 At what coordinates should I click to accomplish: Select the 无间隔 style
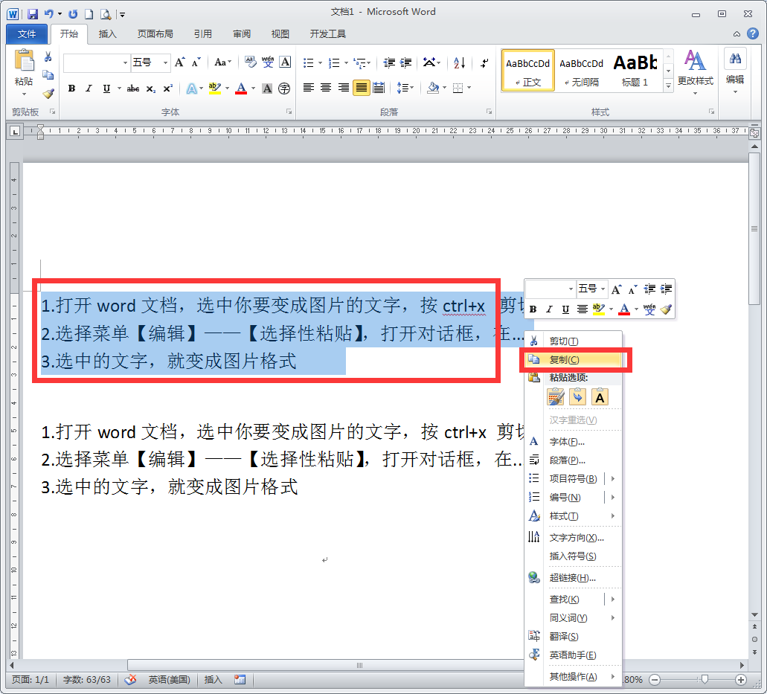click(x=582, y=71)
